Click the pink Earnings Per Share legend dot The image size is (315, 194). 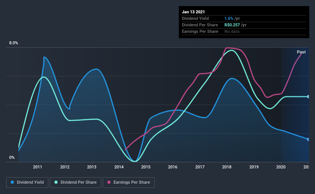[x=109, y=182]
